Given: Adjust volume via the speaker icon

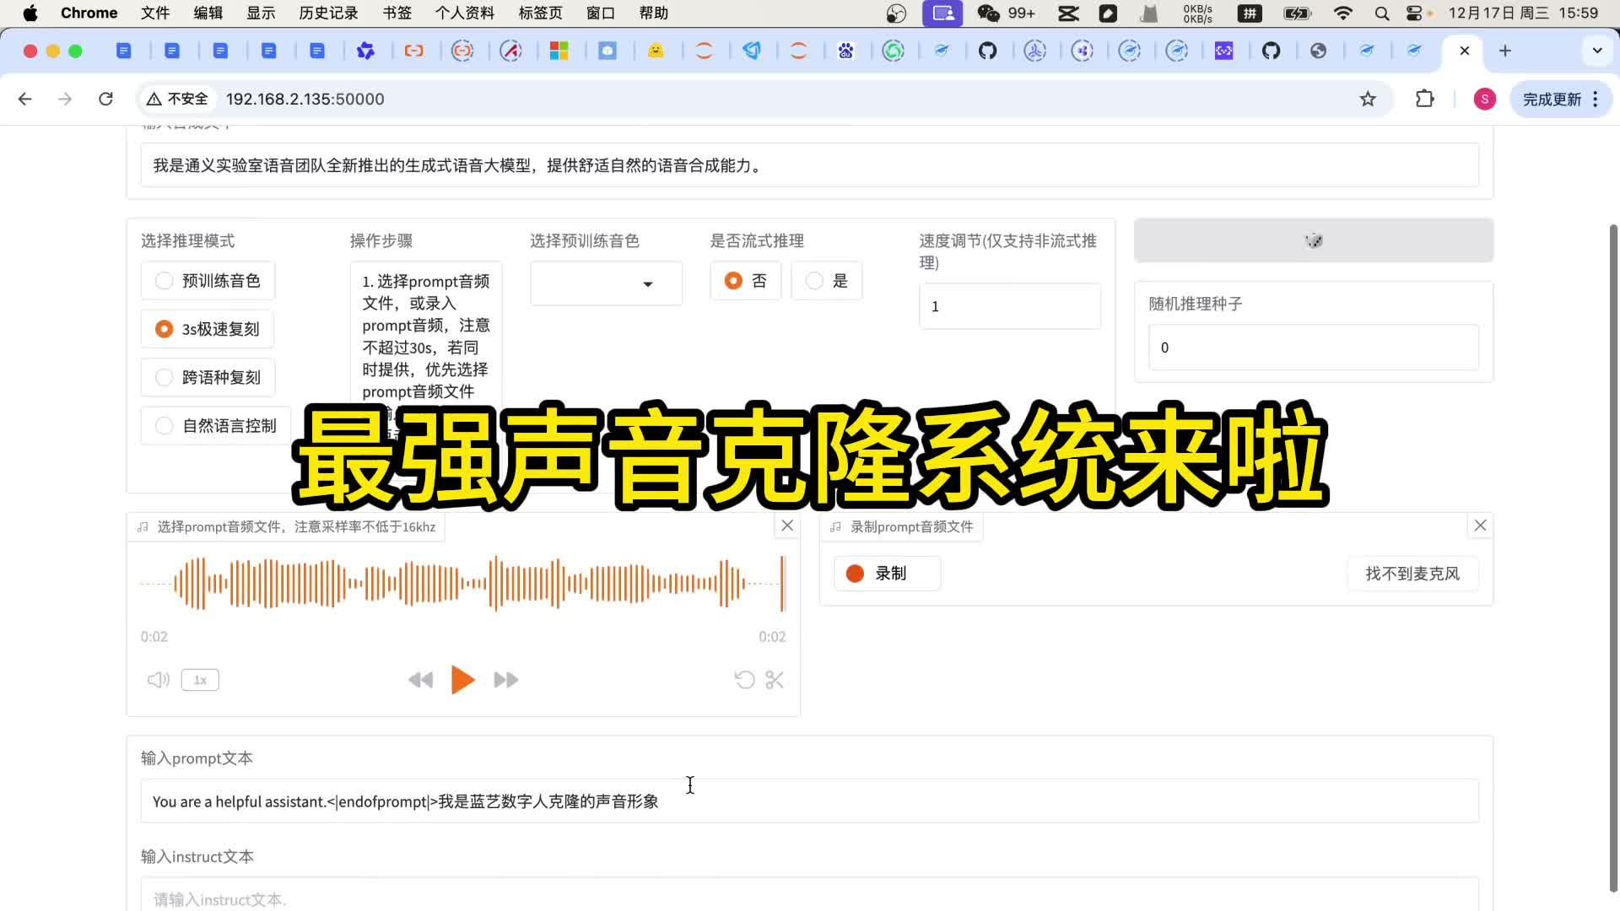Looking at the screenshot, I should [x=157, y=680].
